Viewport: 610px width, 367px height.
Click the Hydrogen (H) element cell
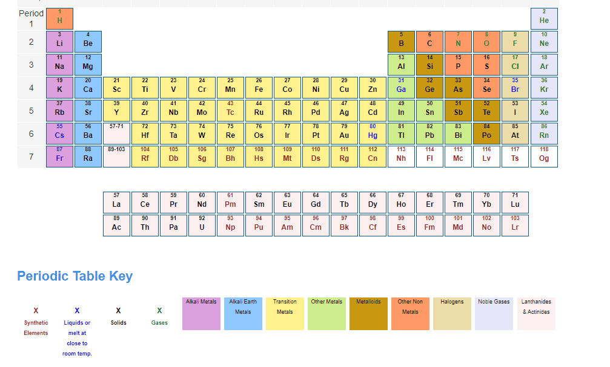coord(59,19)
